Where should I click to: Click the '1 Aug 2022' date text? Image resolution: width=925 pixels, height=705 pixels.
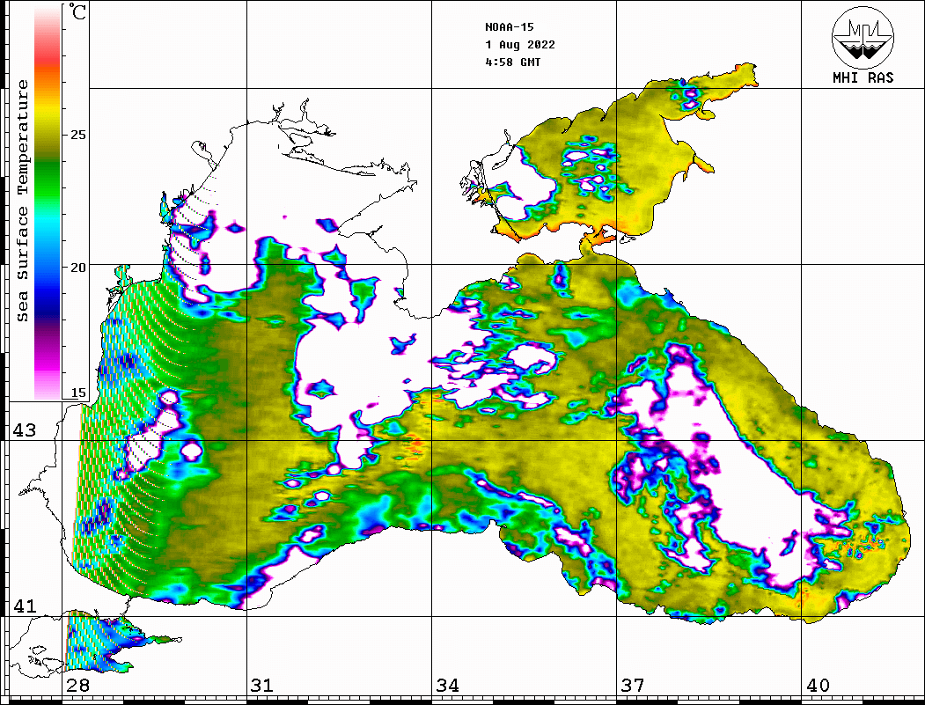click(520, 45)
